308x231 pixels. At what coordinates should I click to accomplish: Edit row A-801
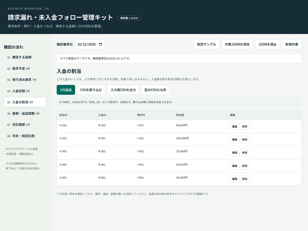point(235,179)
